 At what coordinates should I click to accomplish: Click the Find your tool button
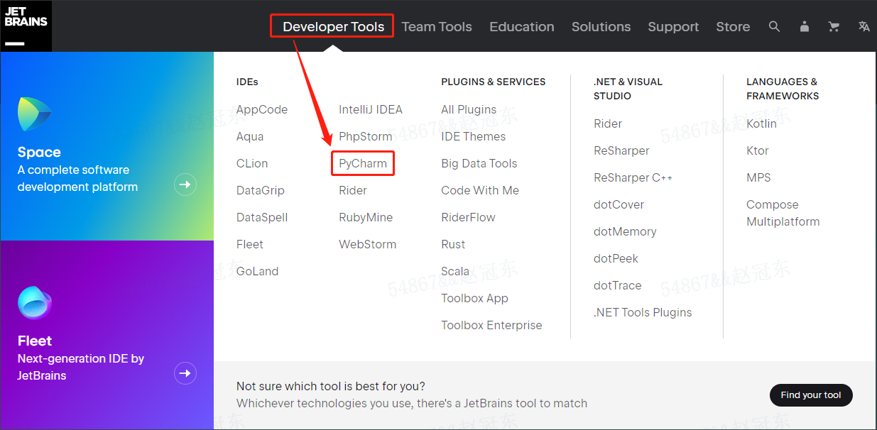coord(811,395)
